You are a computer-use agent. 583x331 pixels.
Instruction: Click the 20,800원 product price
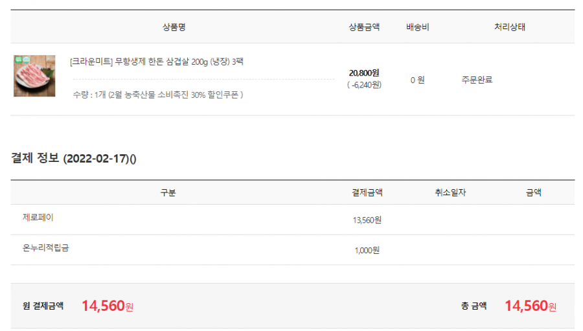(364, 73)
